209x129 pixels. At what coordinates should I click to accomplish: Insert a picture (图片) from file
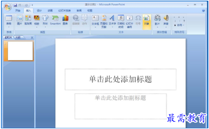(x=19, y=20)
